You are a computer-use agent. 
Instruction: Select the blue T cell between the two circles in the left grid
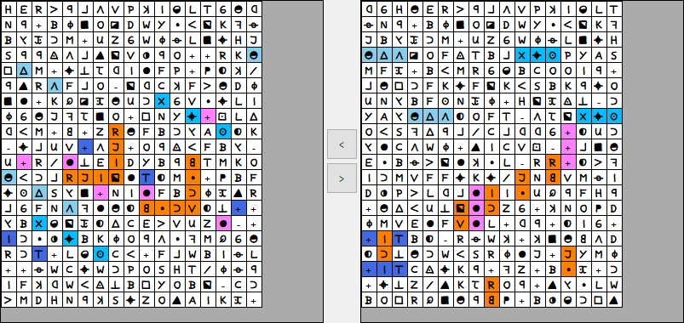(147, 178)
